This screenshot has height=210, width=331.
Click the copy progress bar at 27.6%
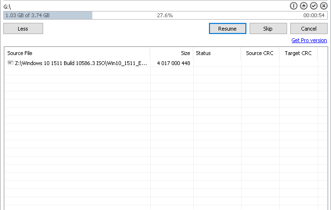pyautogui.click(x=165, y=15)
